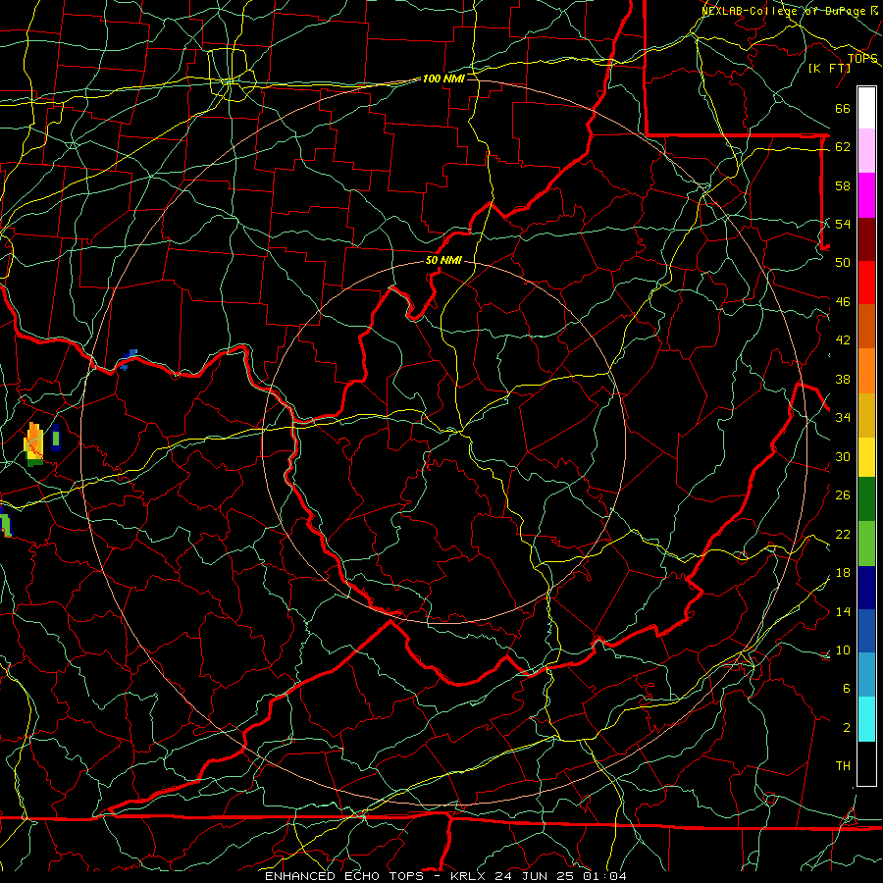
Task: Click the 'KRLX' radar site identifier
Action: 470,876
